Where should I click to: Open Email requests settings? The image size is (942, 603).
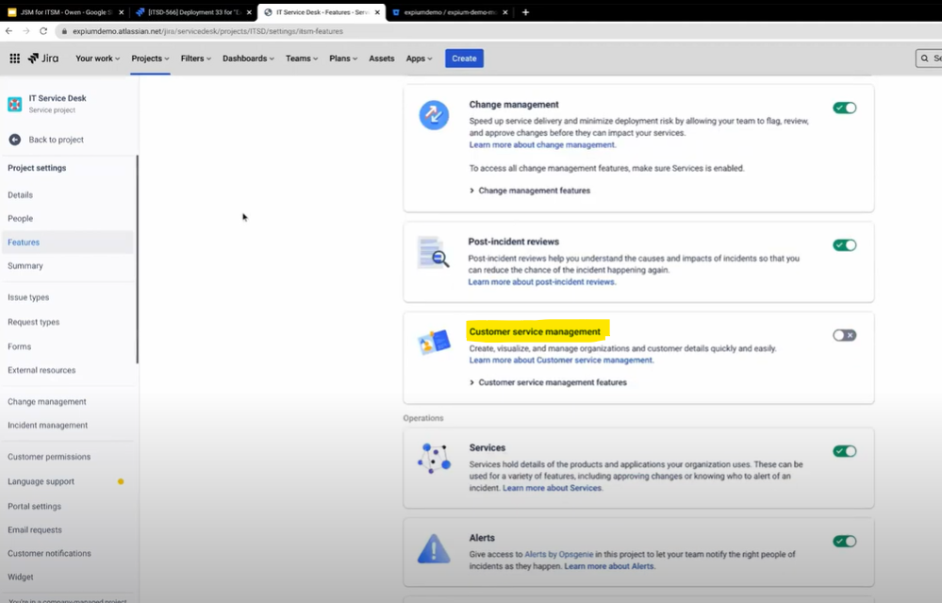35,529
